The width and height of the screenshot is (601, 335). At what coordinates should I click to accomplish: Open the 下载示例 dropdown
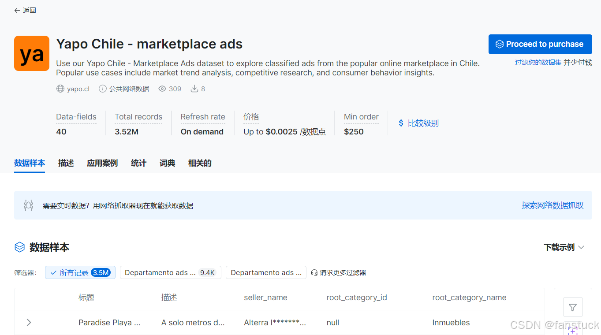[564, 247]
